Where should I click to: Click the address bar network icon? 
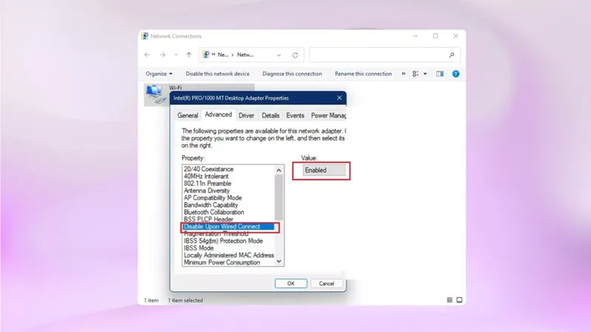pos(206,55)
